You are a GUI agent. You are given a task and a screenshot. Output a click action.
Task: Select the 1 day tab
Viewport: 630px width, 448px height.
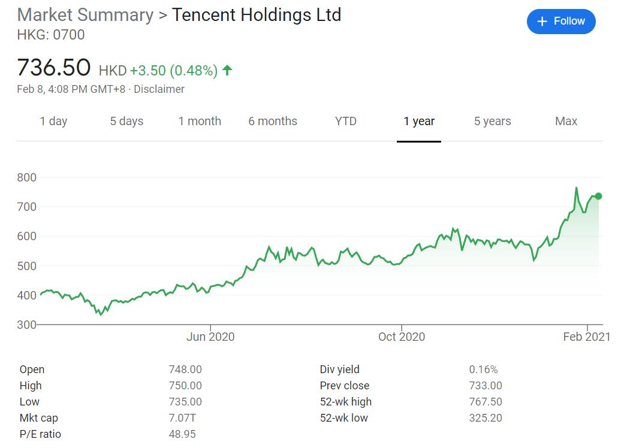[x=53, y=121]
